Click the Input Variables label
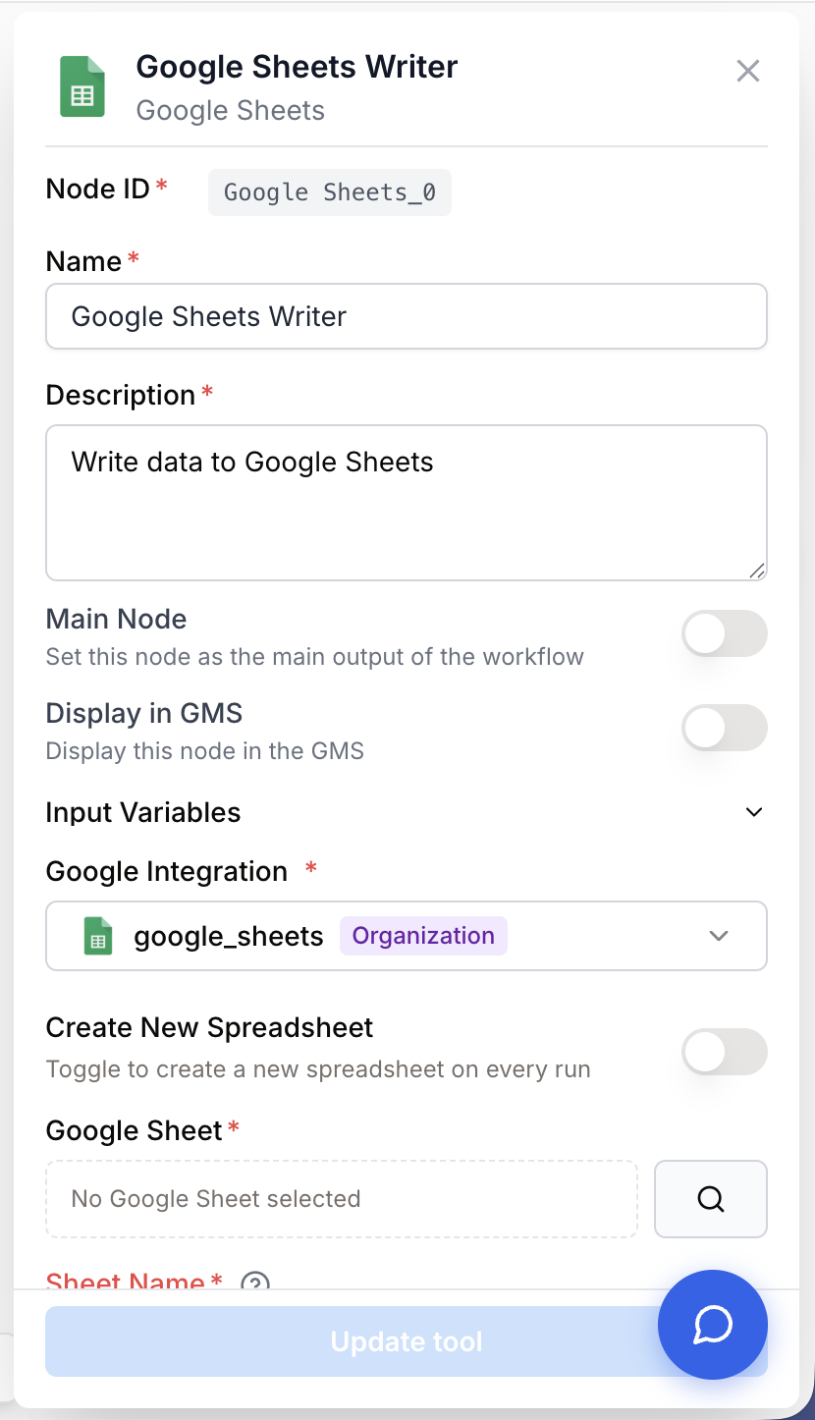 [x=143, y=812]
